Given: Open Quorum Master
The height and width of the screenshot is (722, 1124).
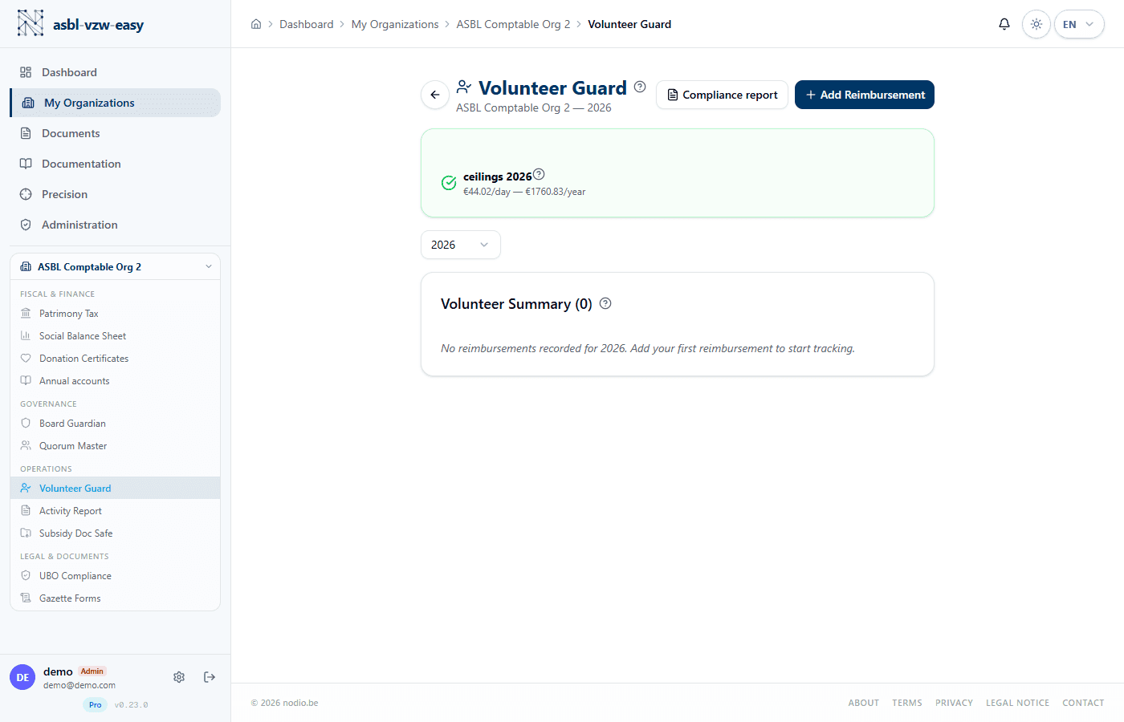Looking at the screenshot, I should [x=115, y=446].
